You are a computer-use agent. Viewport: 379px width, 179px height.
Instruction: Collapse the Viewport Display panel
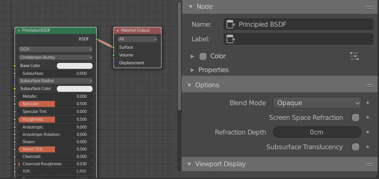point(190,164)
